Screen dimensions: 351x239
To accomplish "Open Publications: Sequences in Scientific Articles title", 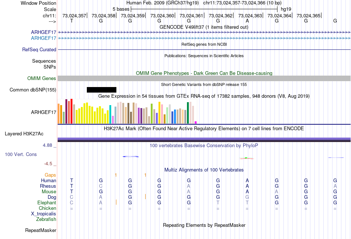I will pyautogui.click(x=204, y=56).
